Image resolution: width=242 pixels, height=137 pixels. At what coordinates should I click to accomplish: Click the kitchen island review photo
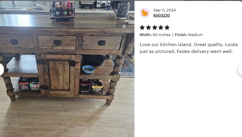coord(67,69)
